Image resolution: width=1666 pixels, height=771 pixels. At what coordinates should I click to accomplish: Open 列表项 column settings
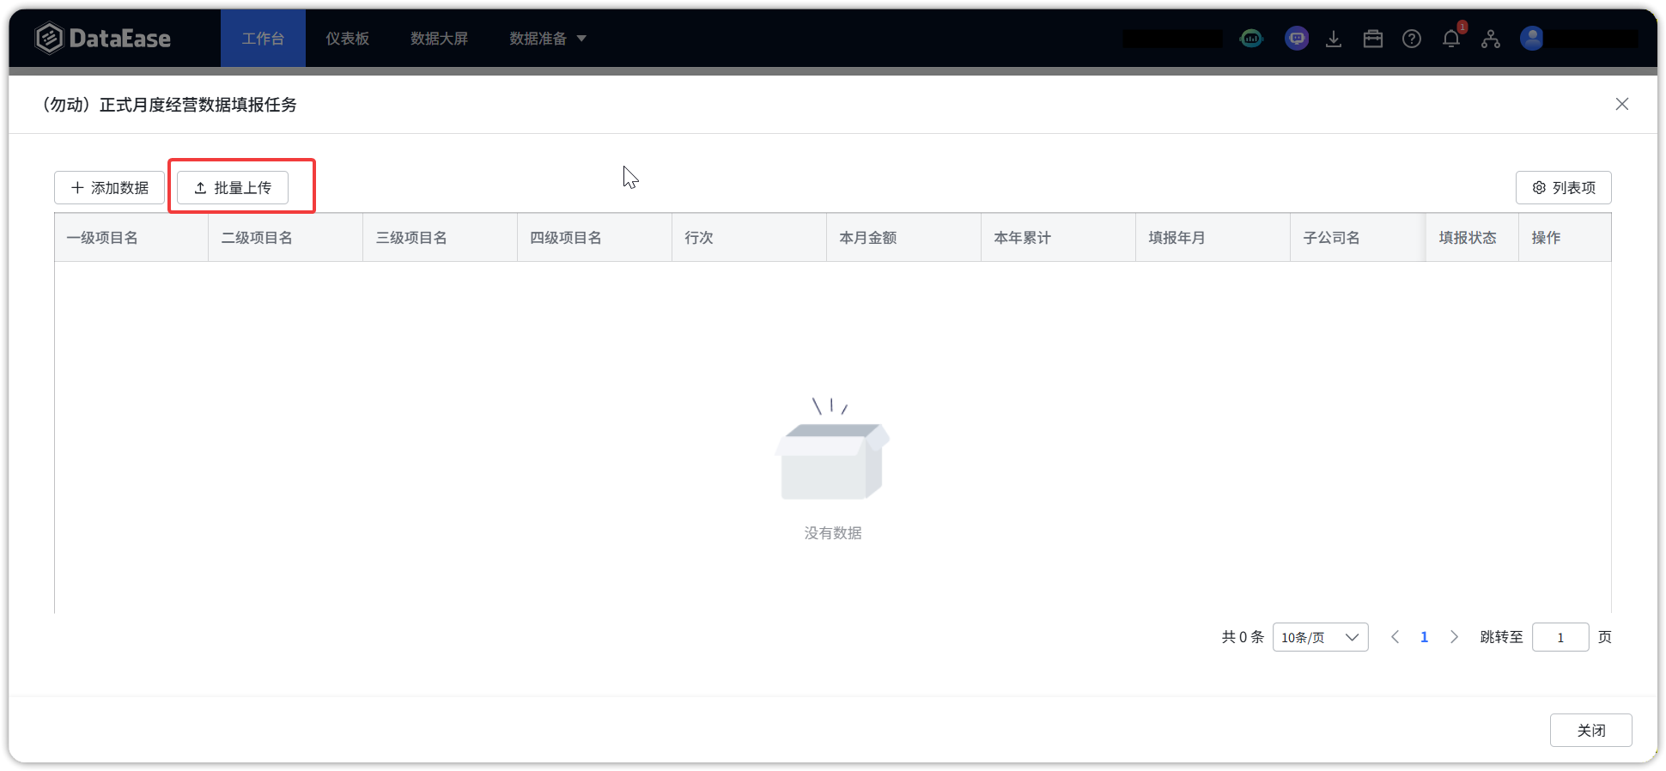pos(1563,188)
